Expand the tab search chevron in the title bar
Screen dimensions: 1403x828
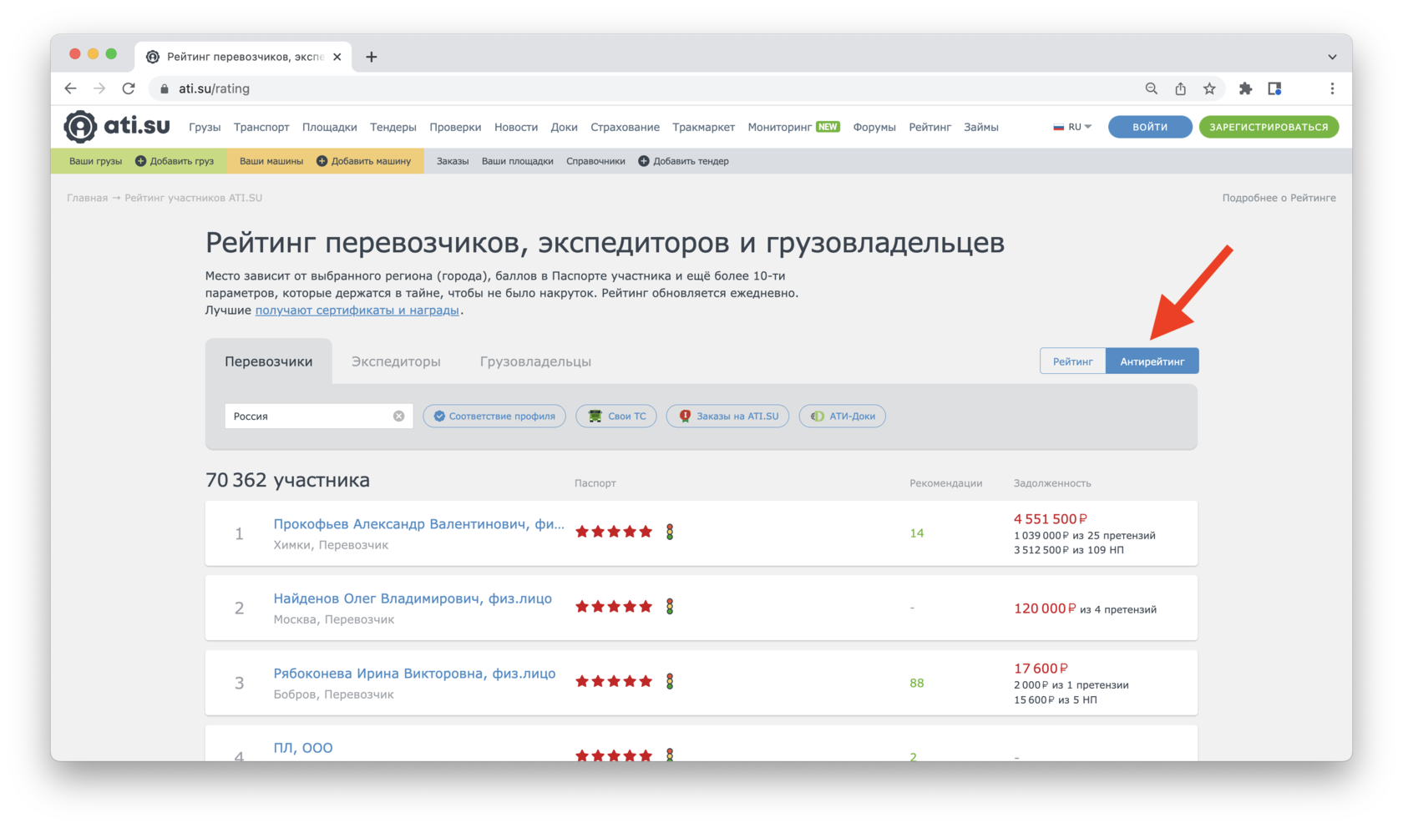(1332, 57)
